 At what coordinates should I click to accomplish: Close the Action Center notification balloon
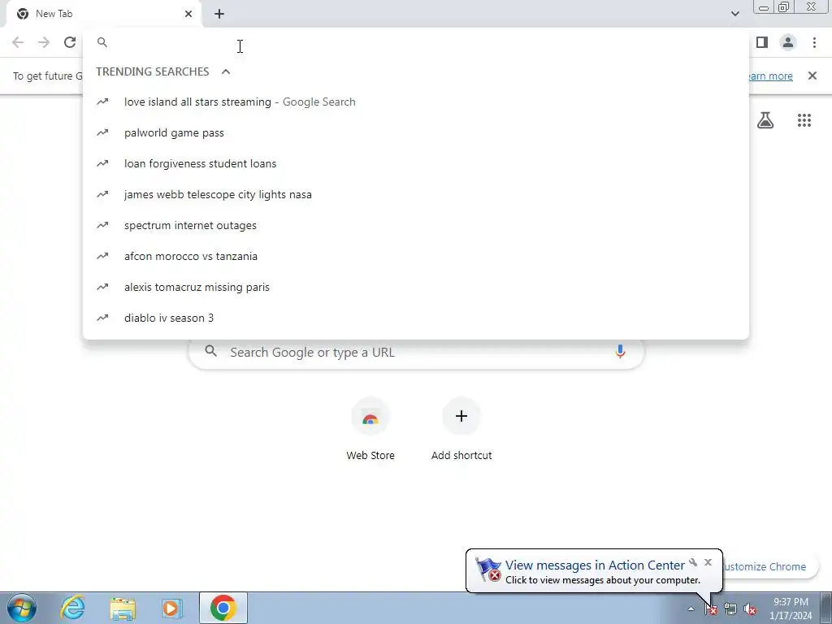[x=708, y=562]
